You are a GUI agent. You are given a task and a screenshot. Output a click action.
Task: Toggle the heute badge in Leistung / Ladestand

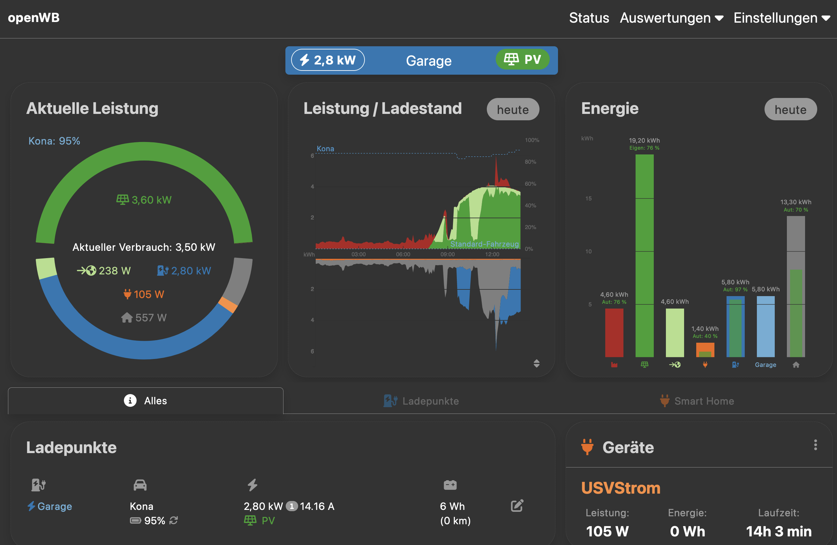point(512,109)
